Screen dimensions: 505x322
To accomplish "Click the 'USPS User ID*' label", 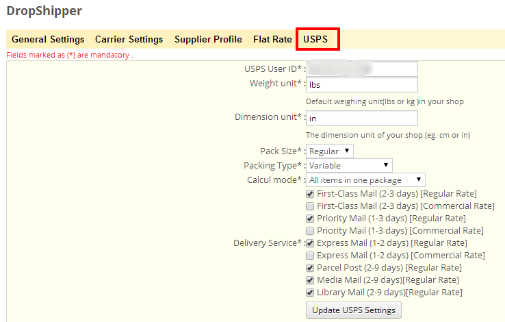I will tap(274, 69).
